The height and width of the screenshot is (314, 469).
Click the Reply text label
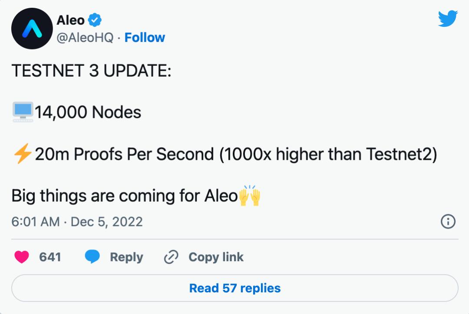126,257
